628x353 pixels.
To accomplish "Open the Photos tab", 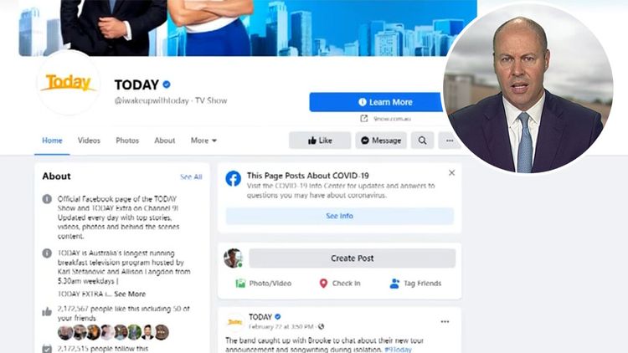I will point(127,141).
